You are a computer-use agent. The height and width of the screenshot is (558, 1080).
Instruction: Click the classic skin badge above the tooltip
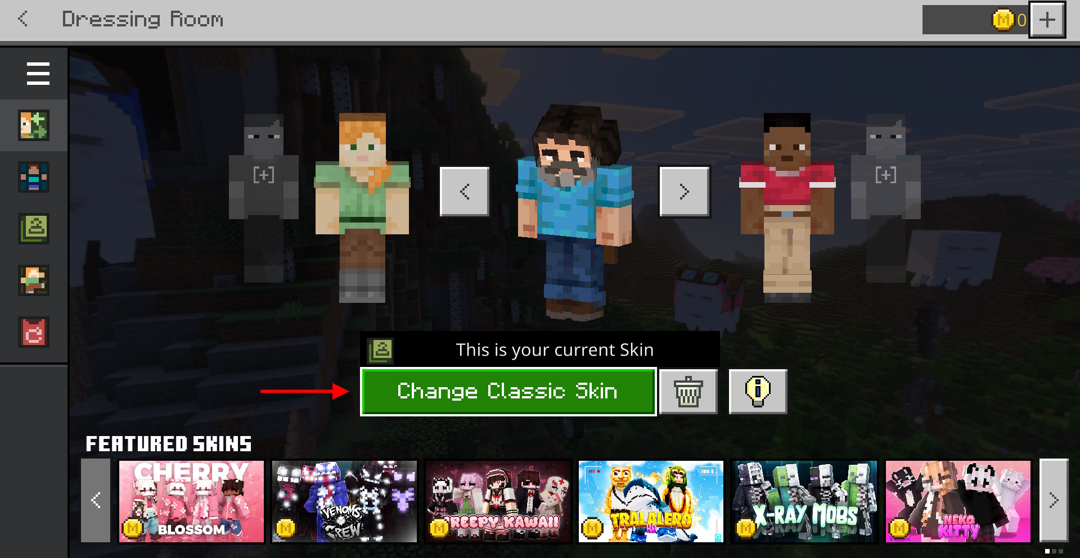[380, 349]
